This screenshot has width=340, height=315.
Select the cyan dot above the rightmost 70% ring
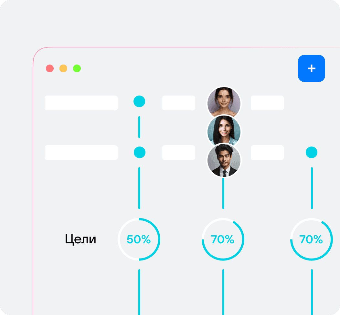(312, 152)
